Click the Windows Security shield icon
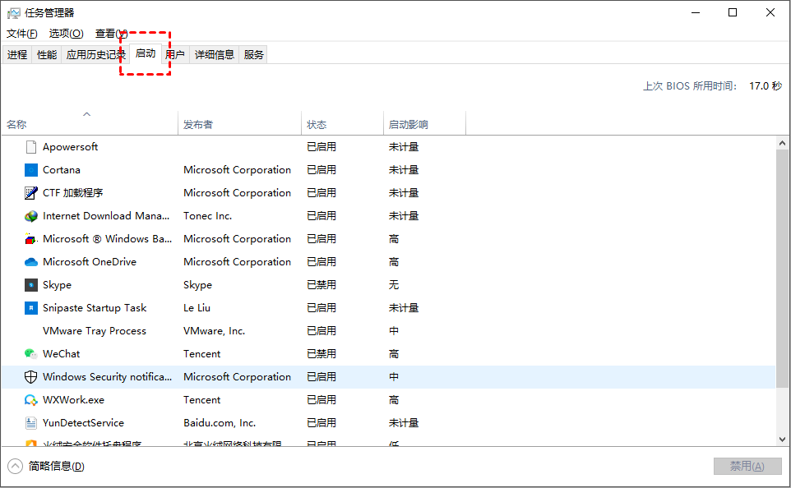 (30, 376)
